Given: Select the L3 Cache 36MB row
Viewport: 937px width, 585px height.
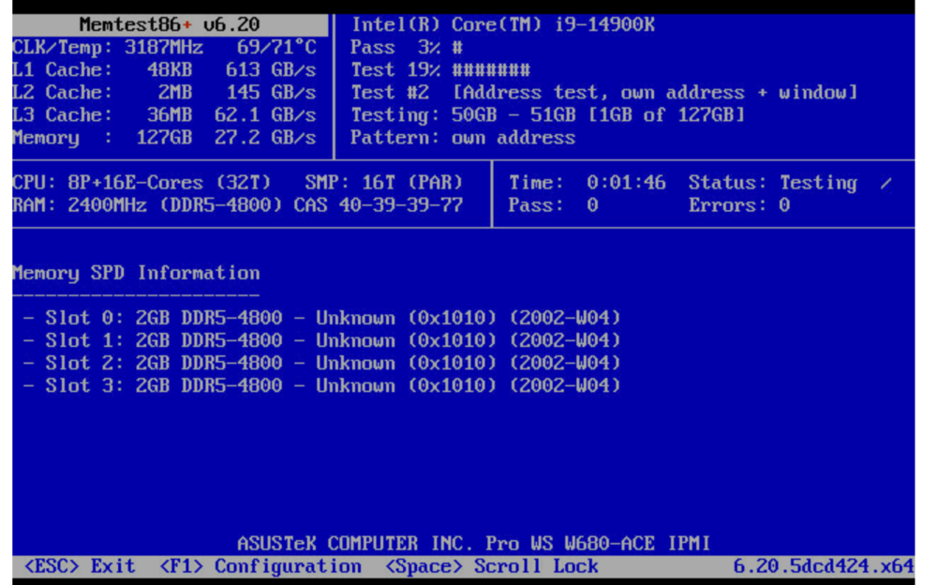Looking at the screenshot, I should (164, 115).
